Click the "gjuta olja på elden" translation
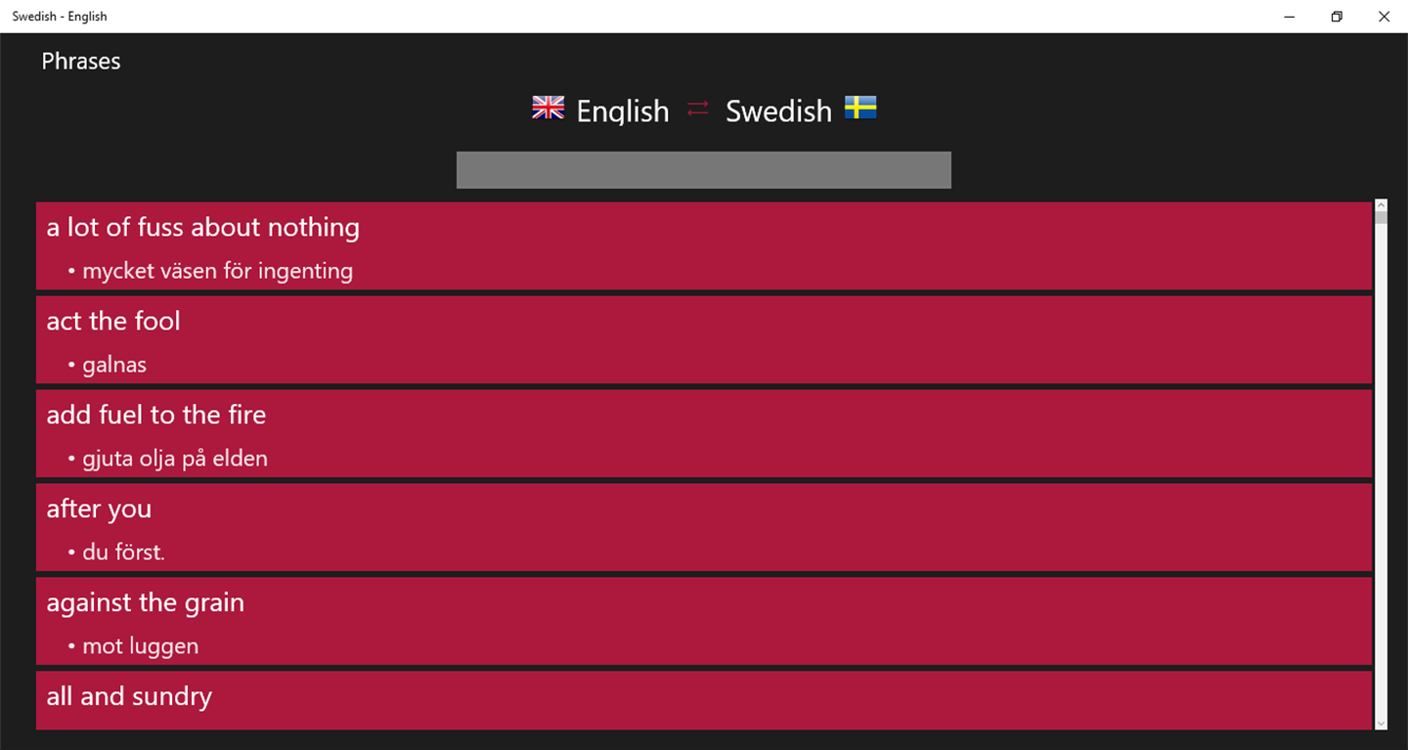Viewport: 1408px width, 750px height. (175, 459)
